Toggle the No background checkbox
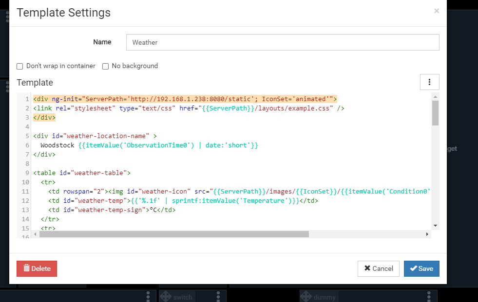 pyautogui.click(x=105, y=66)
